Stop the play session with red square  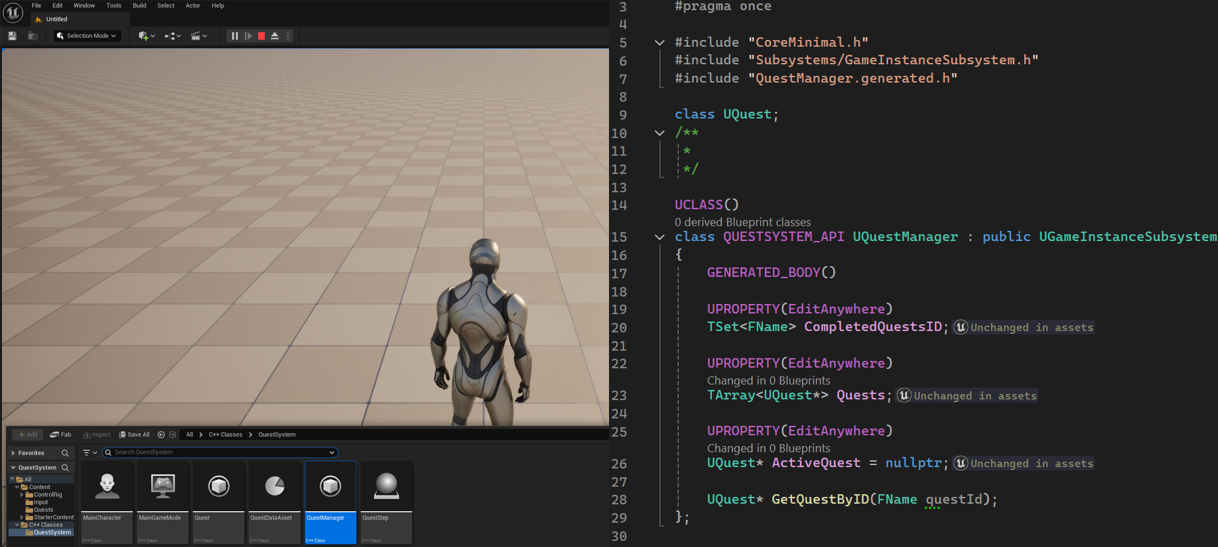(261, 36)
